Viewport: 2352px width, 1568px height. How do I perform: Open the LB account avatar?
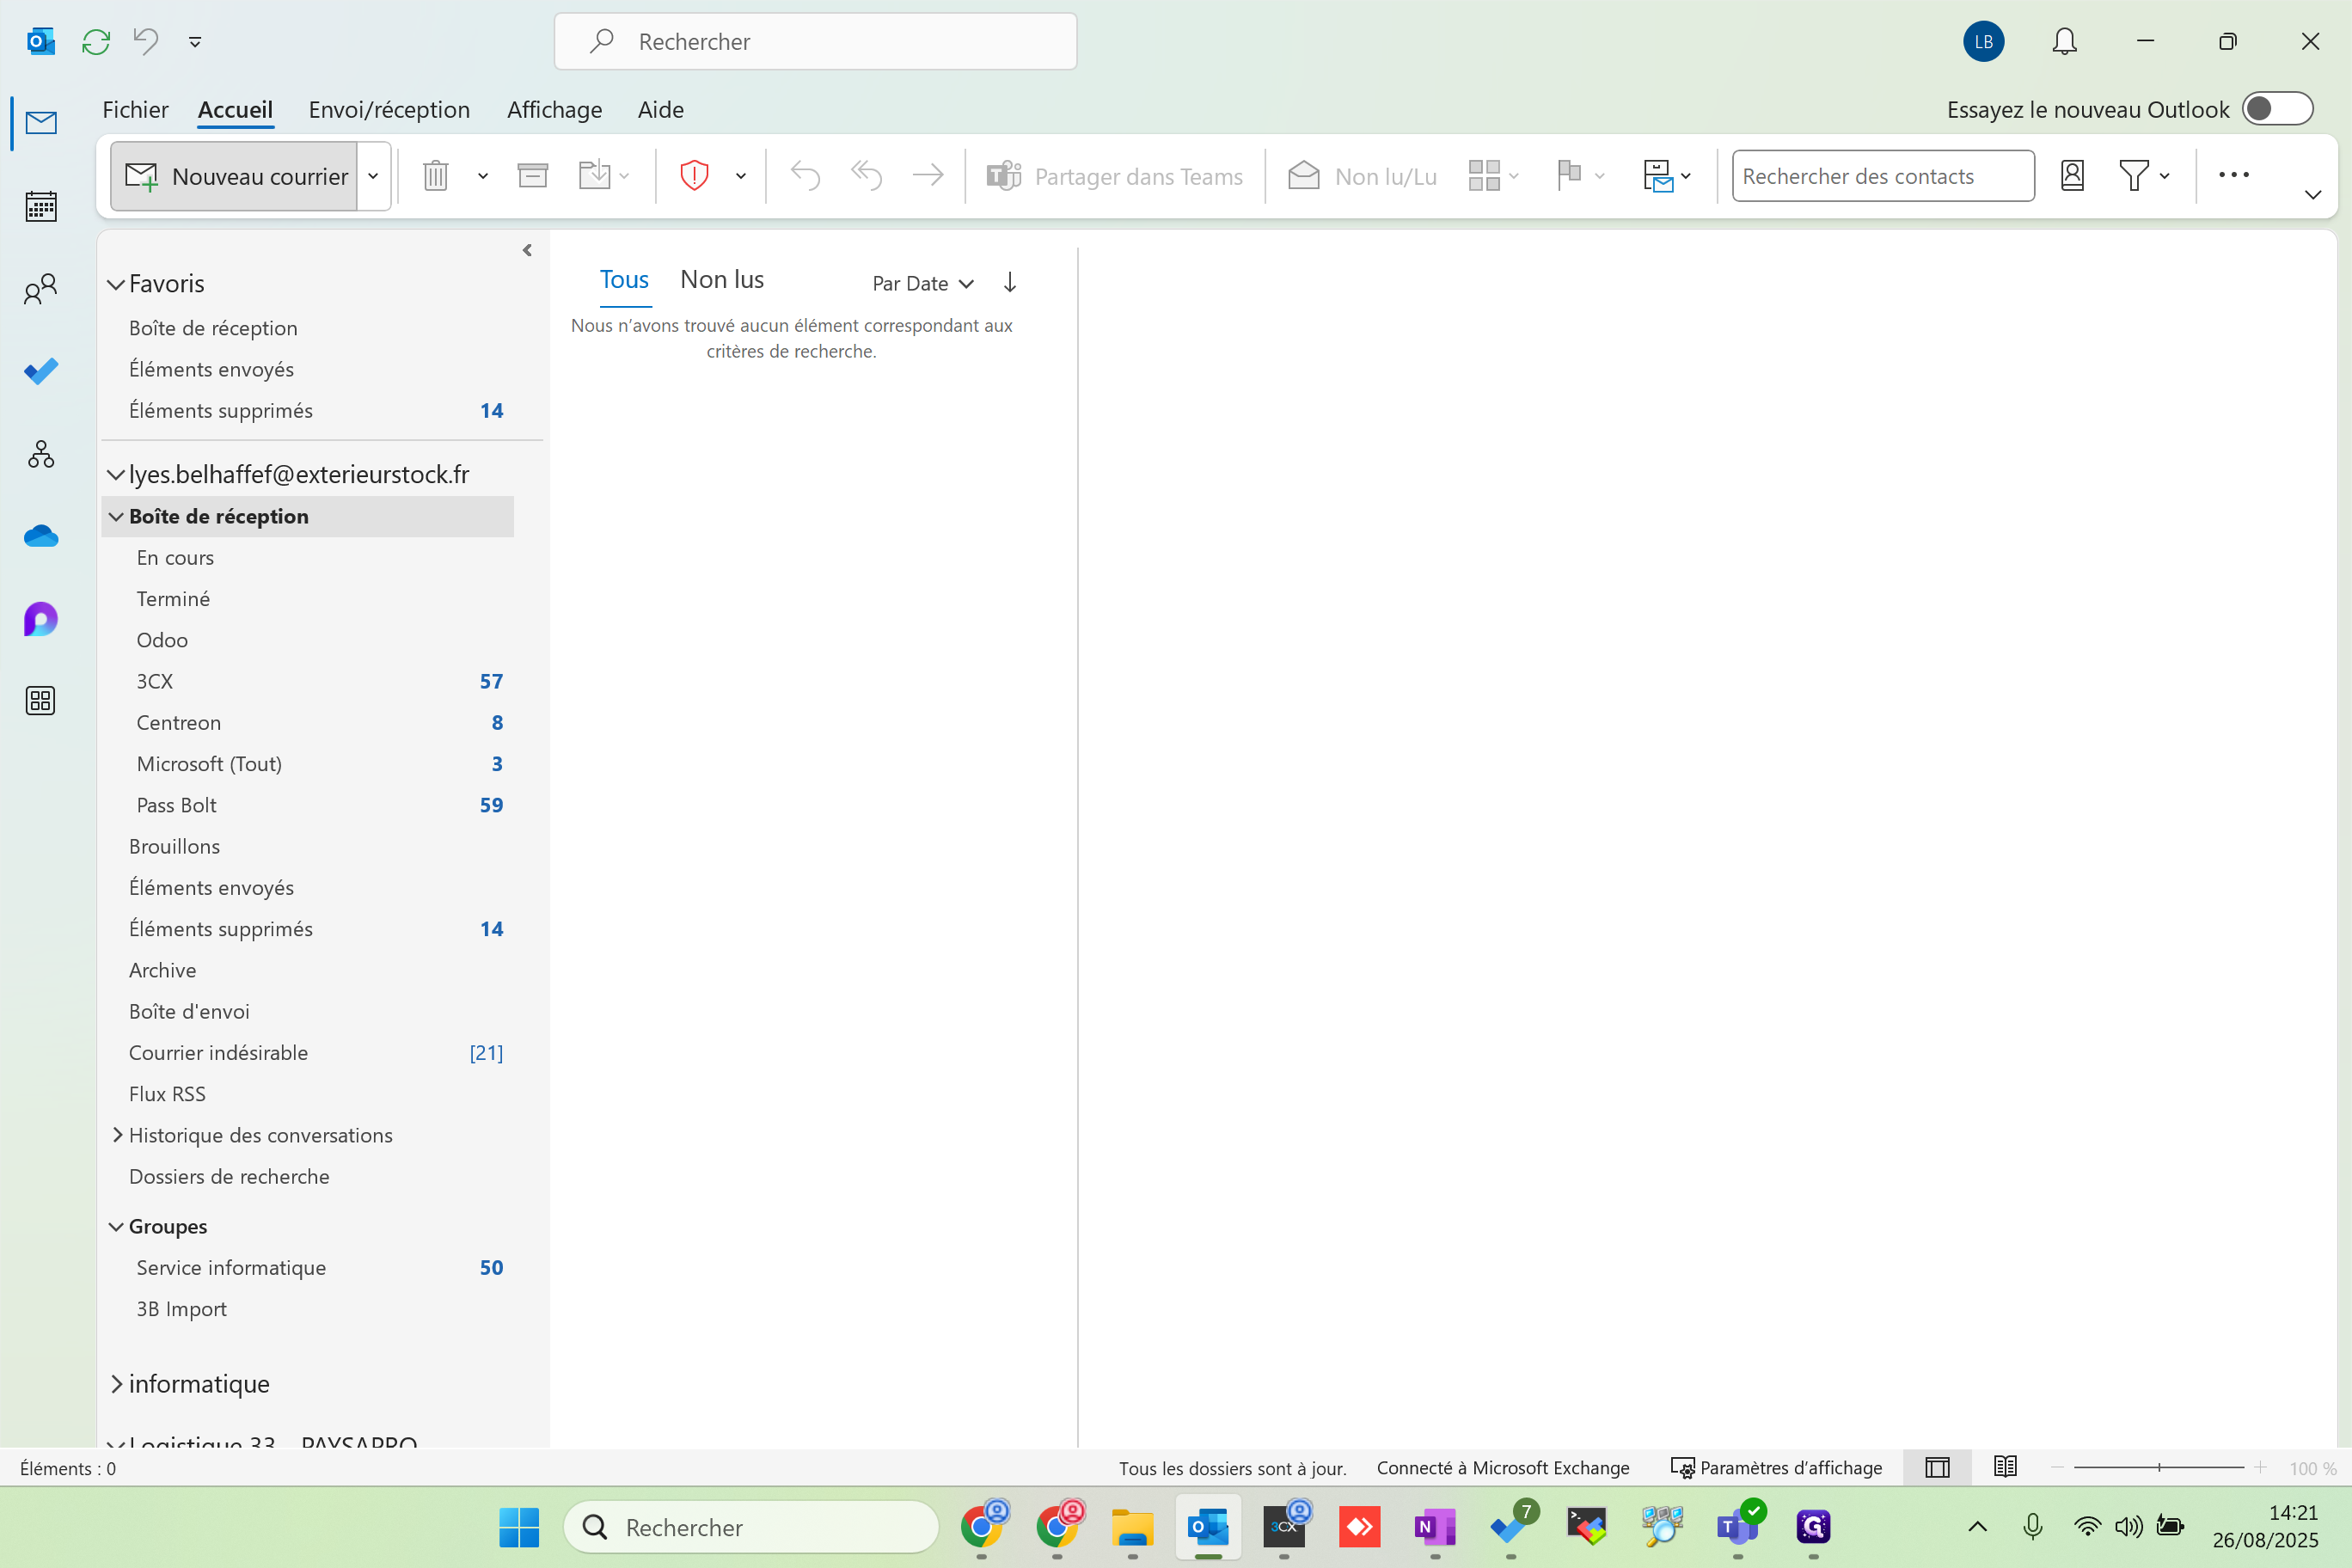[1983, 41]
